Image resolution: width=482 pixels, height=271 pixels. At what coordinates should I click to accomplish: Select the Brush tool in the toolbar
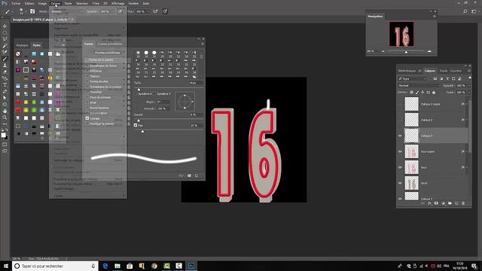5,59
